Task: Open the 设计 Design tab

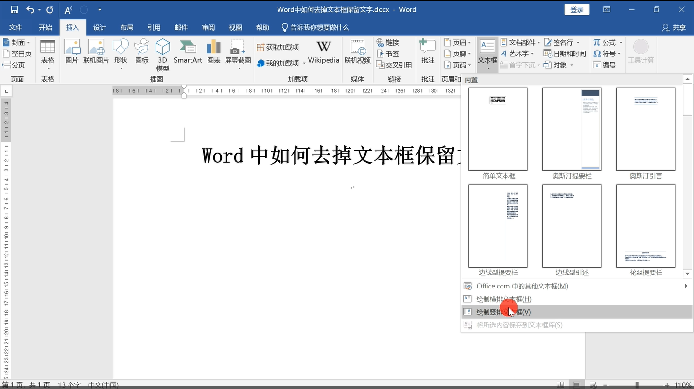Action: pyautogui.click(x=100, y=27)
